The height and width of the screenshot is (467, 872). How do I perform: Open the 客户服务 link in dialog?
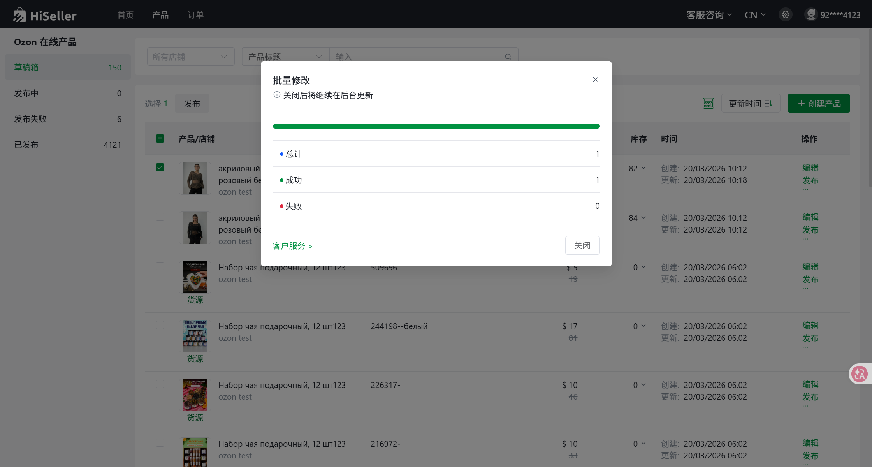[292, 246]
